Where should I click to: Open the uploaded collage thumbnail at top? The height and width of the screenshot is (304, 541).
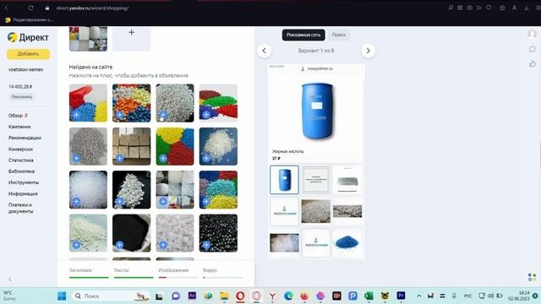[x=88, y=39]
